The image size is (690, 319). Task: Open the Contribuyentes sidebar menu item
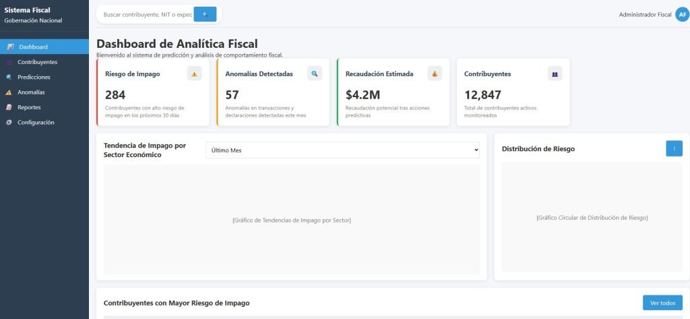[37, 62]
